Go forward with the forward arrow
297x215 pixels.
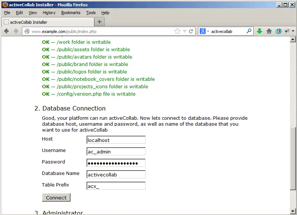16,31
